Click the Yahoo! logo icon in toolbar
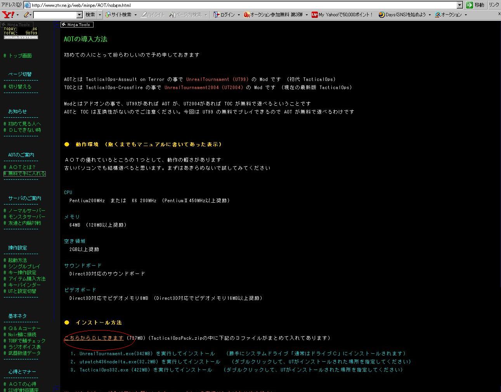Viewport: 501px width, 392px height. coord(8,15)
